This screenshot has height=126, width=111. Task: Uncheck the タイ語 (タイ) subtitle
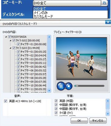(56, 113)
